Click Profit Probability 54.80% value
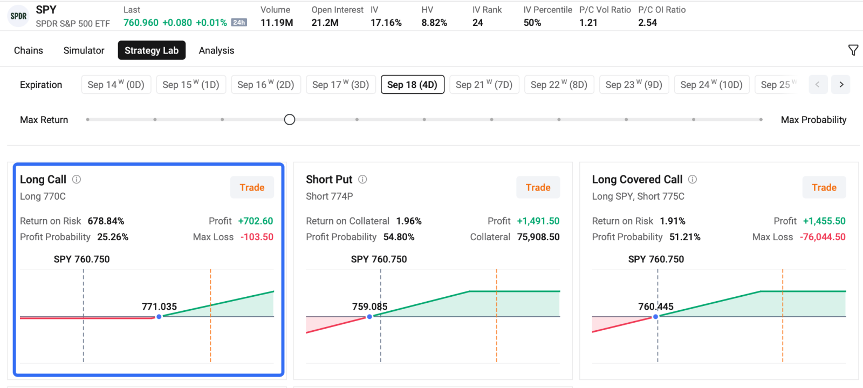Viewport: 863px width, 388px height. tap(399, 237)
